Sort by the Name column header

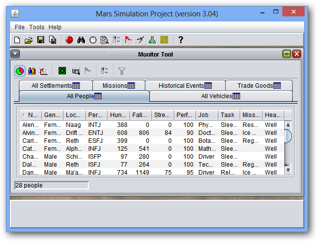pyautogui.click(x=31, y=115)
